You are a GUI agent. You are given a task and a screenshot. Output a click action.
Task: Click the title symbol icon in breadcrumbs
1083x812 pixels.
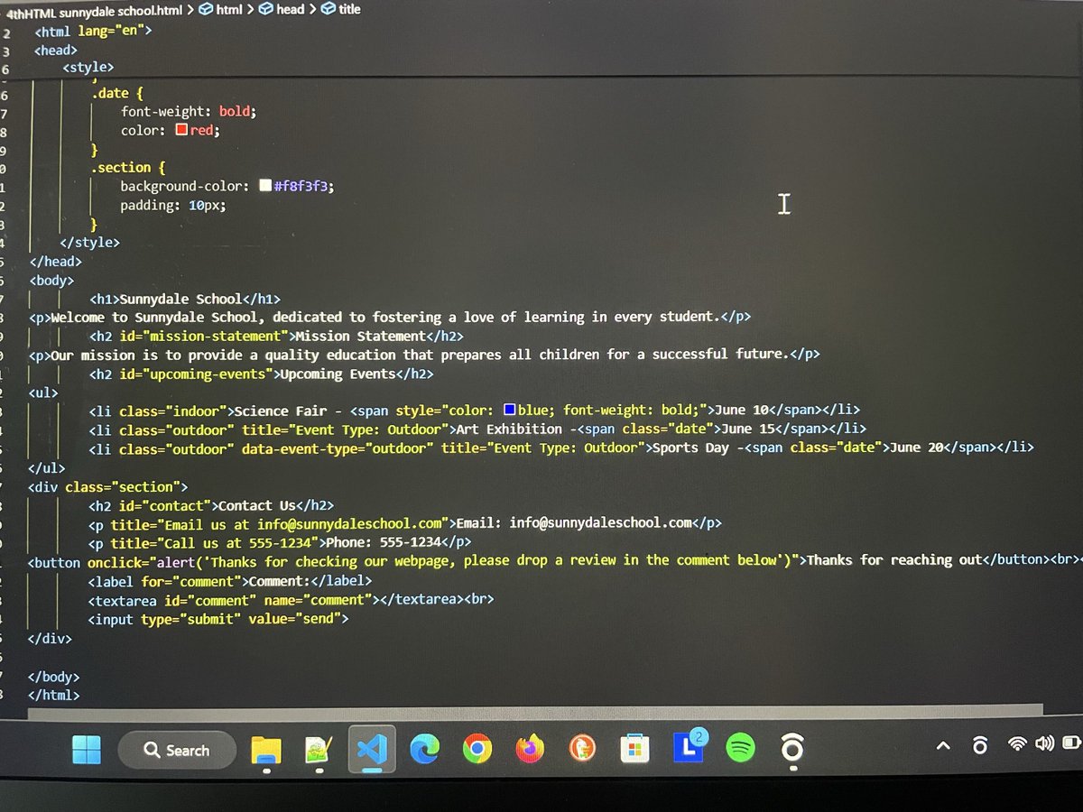tap(329, 9)
